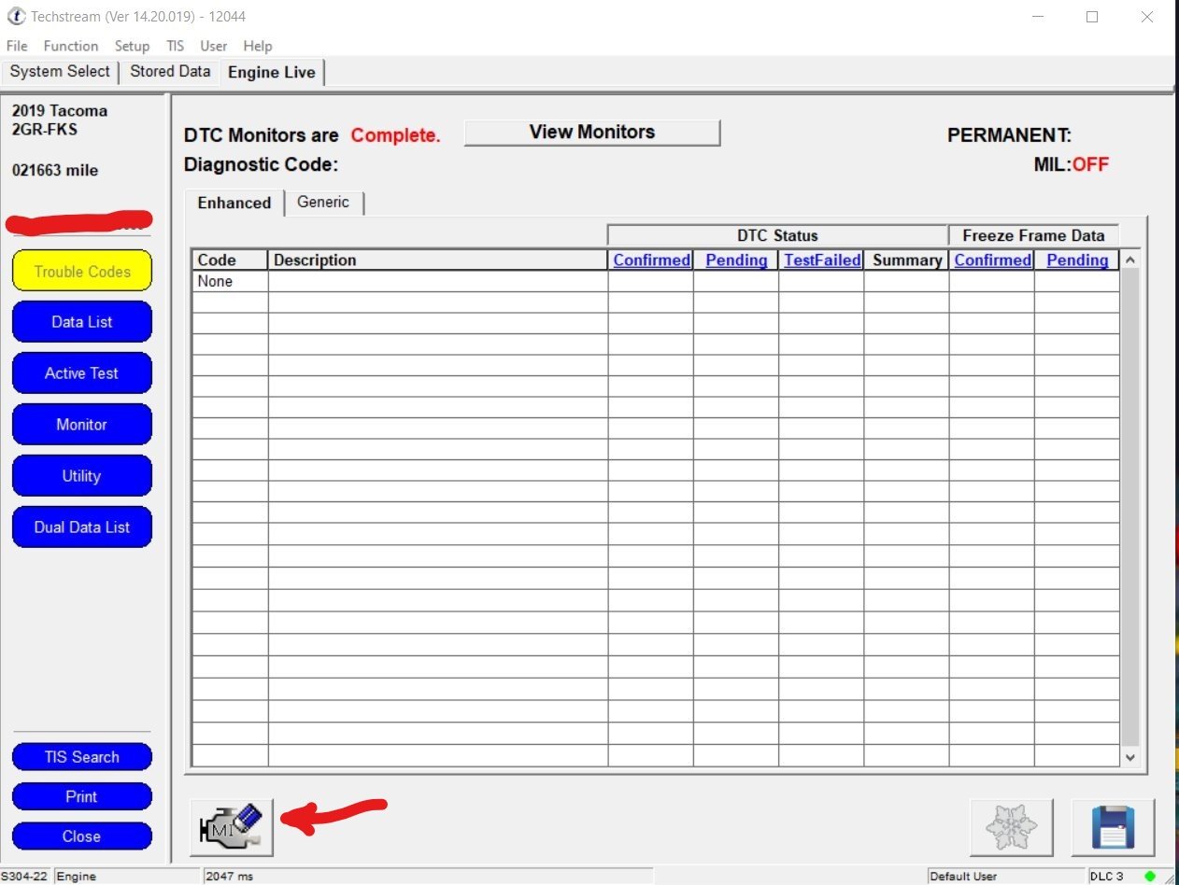Switch to the Generic codes tab
Screen dimensions: 1179x885
point(323,203)
